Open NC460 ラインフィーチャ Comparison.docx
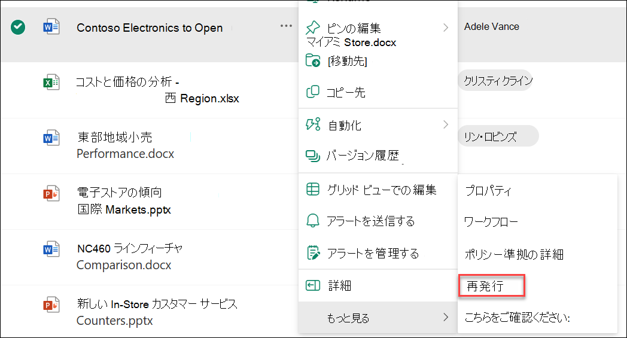This screenshot has height=338, width=627. 130,257
